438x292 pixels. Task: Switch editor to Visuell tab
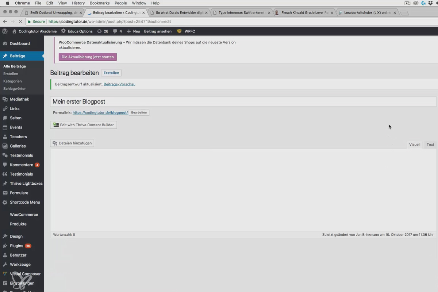[x=415, y=145]
